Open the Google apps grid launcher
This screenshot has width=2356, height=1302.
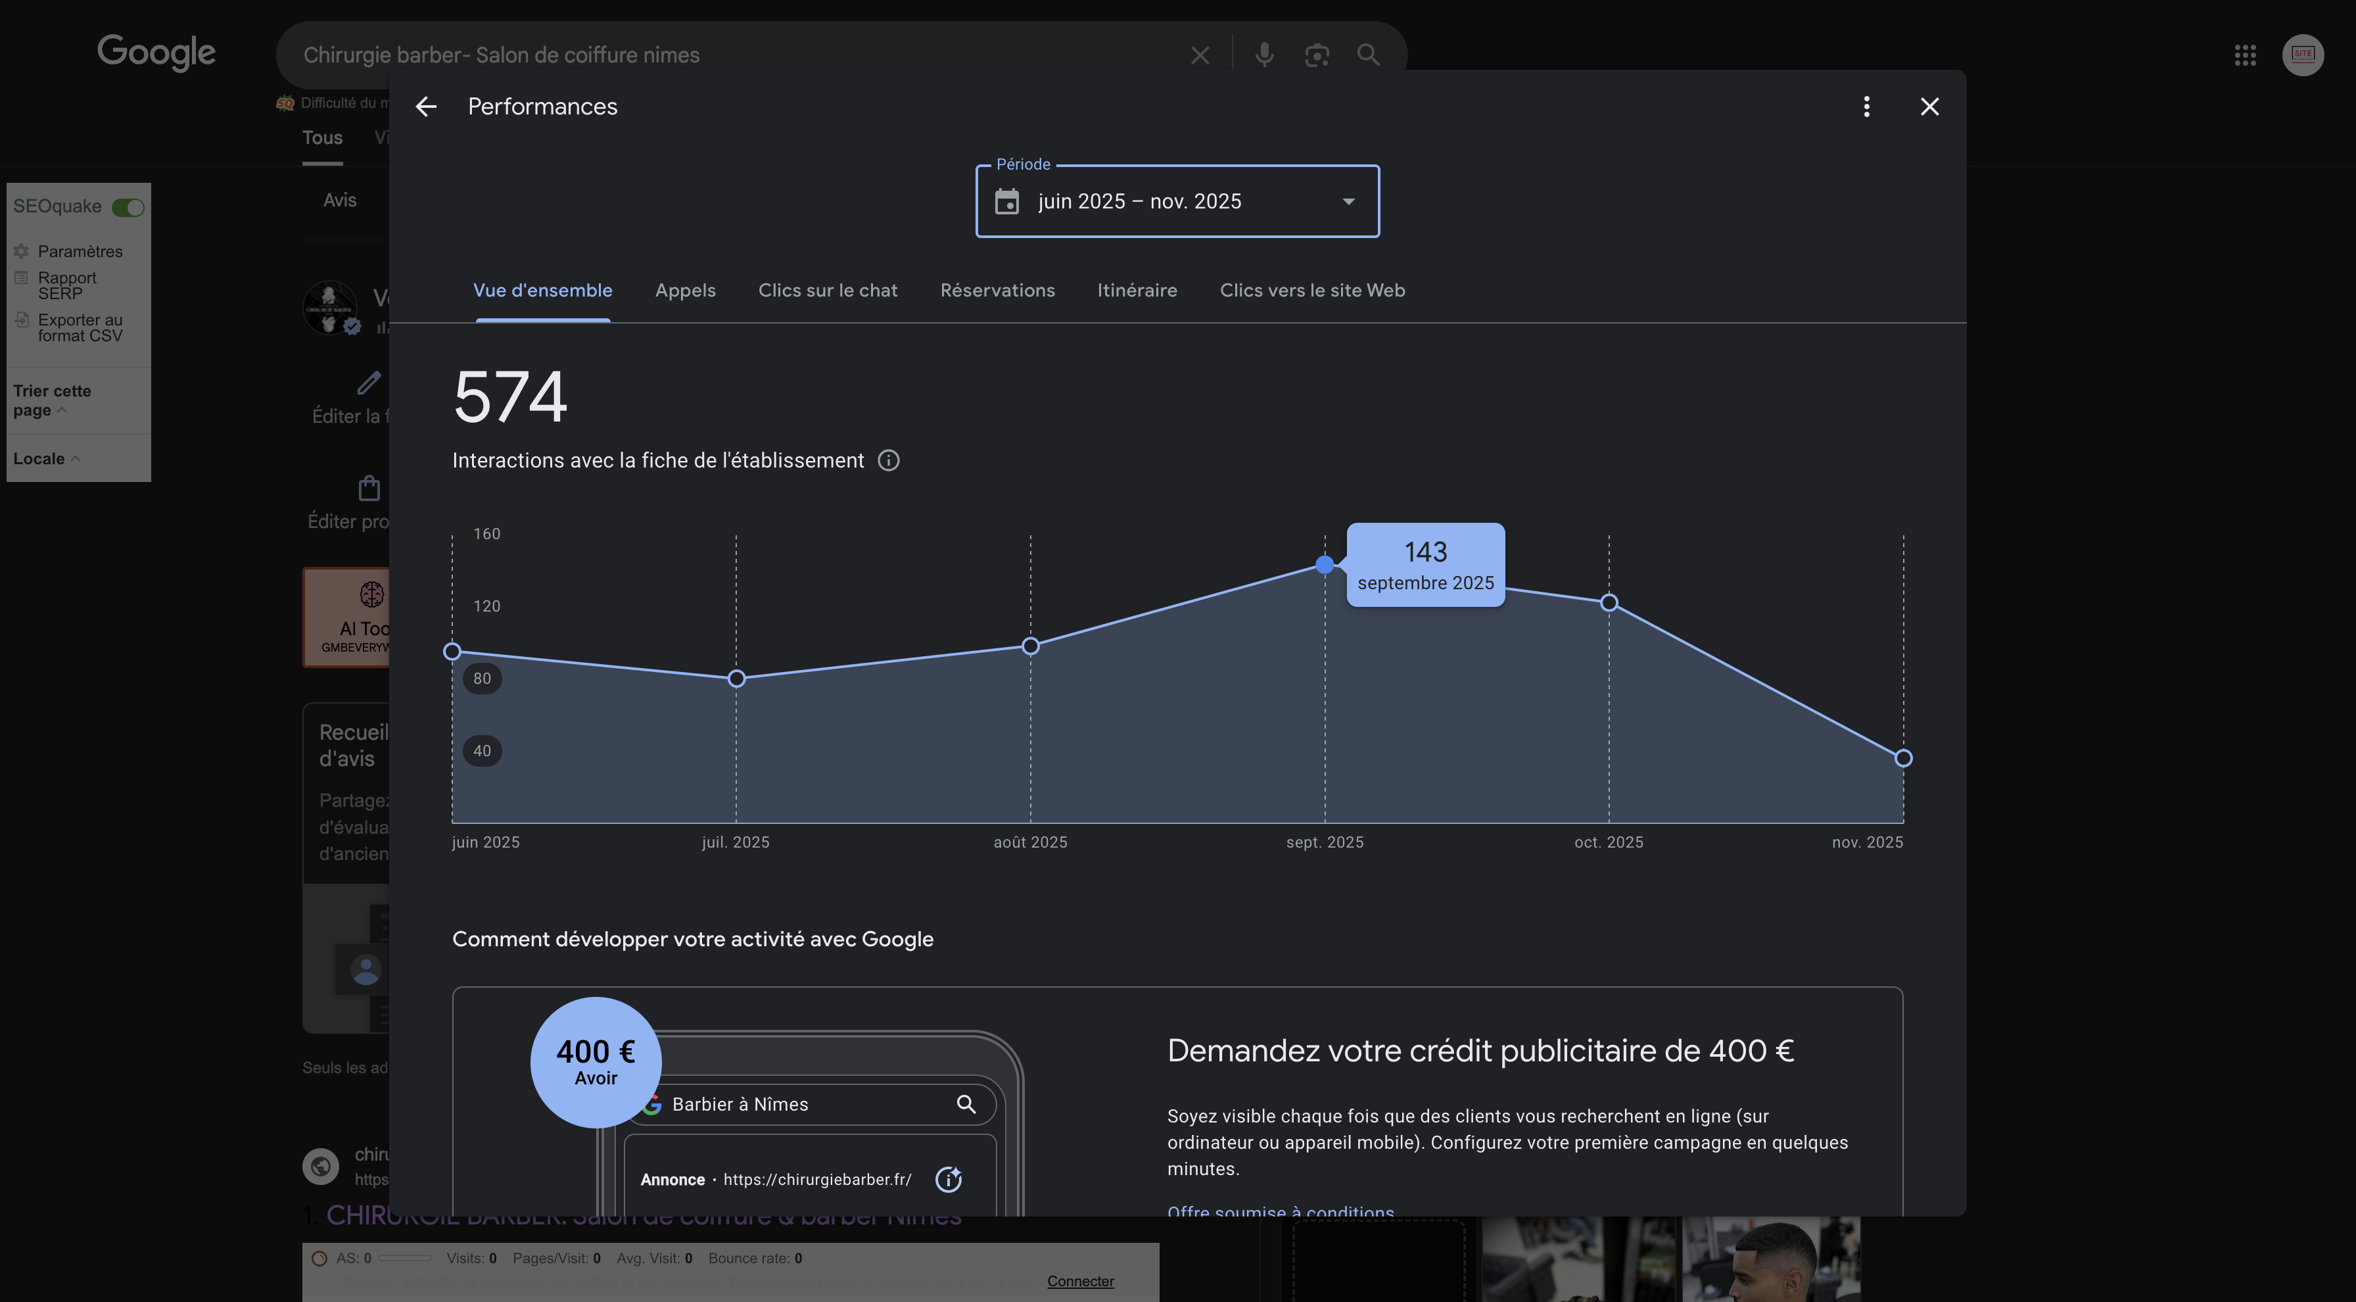(2246, 55)
